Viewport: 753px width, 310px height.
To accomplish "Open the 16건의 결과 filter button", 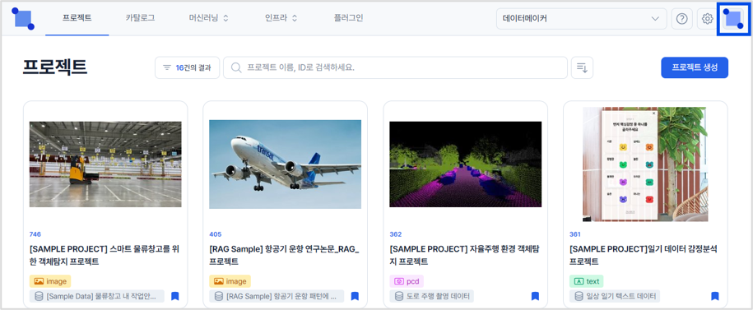I will [x=188, y=67].
